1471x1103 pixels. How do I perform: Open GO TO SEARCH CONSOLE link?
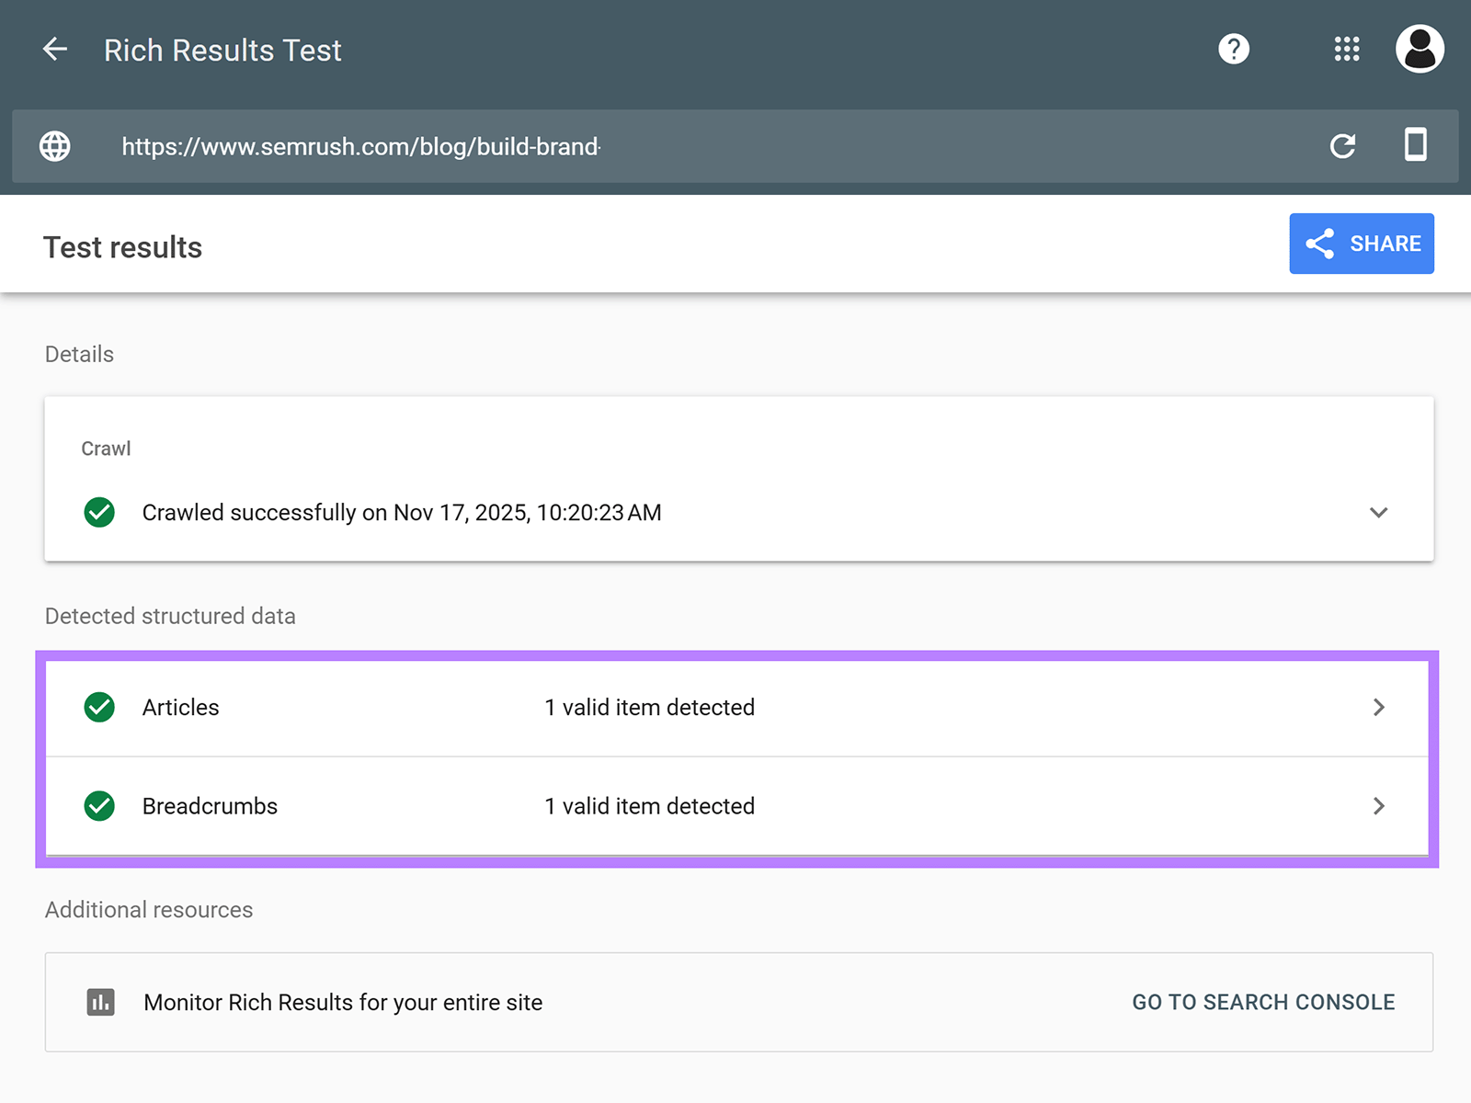coord(1263,1002)
